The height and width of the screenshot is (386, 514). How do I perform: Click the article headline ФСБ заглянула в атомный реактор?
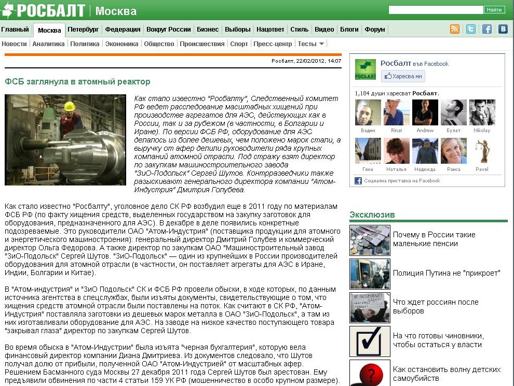(77, 81)
